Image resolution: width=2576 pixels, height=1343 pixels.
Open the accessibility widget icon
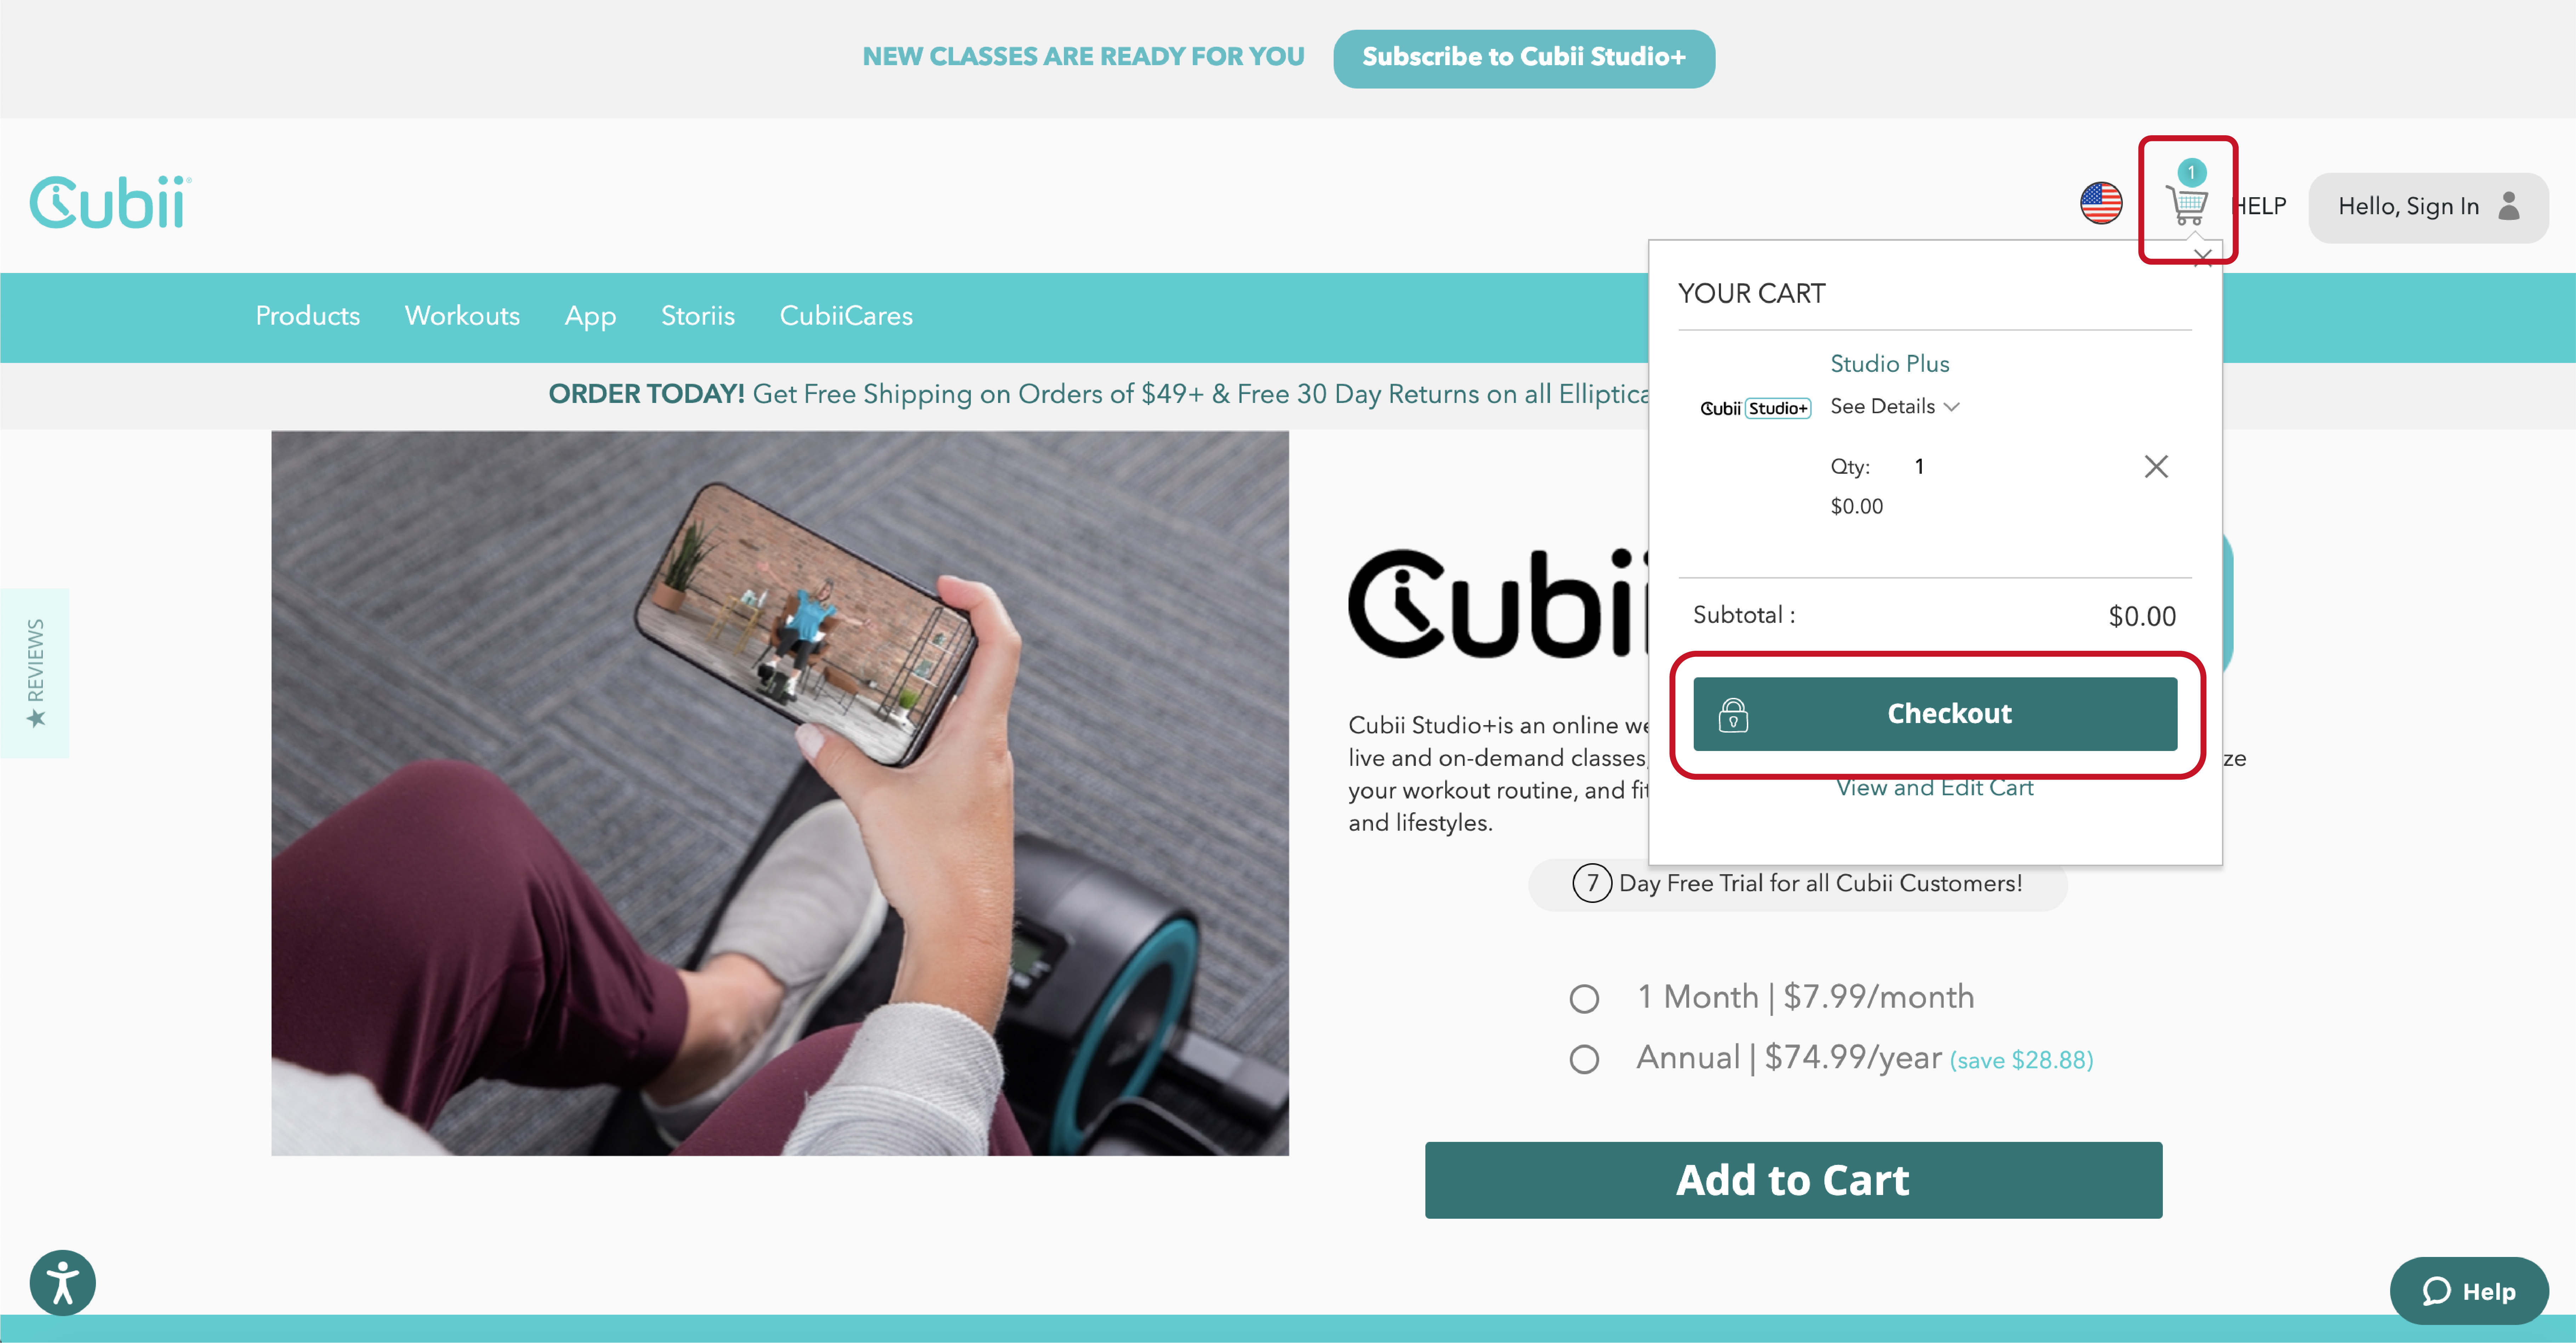tap(62, 1283)
